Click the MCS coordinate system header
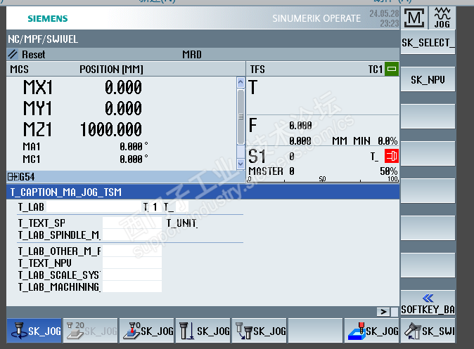 pos(20,69)
